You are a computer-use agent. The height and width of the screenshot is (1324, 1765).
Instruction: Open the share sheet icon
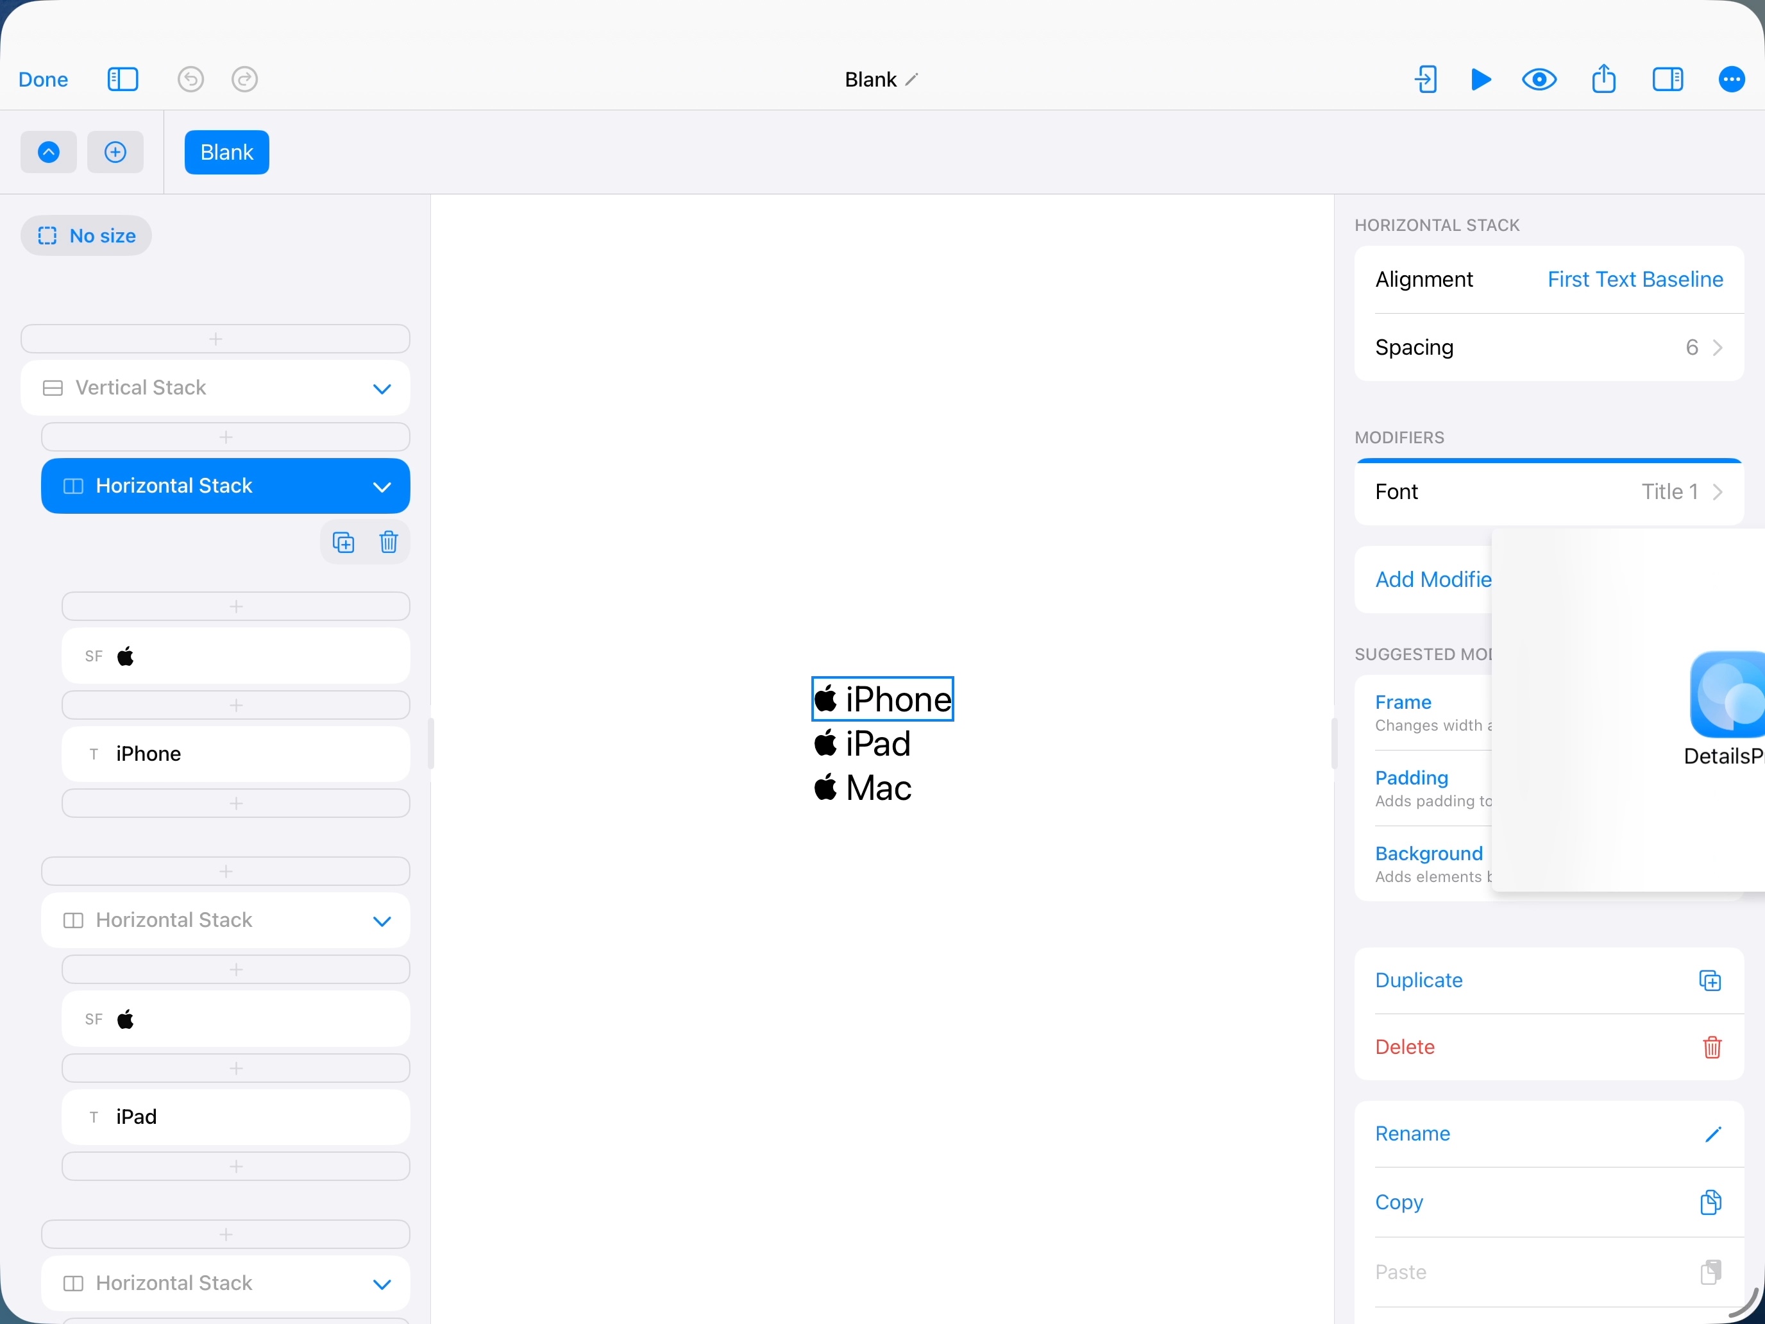click(1604, 79)
